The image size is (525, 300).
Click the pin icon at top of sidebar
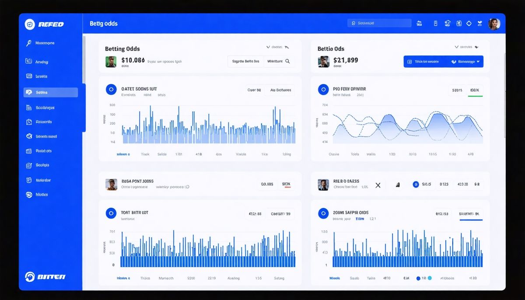coord(29,43)
